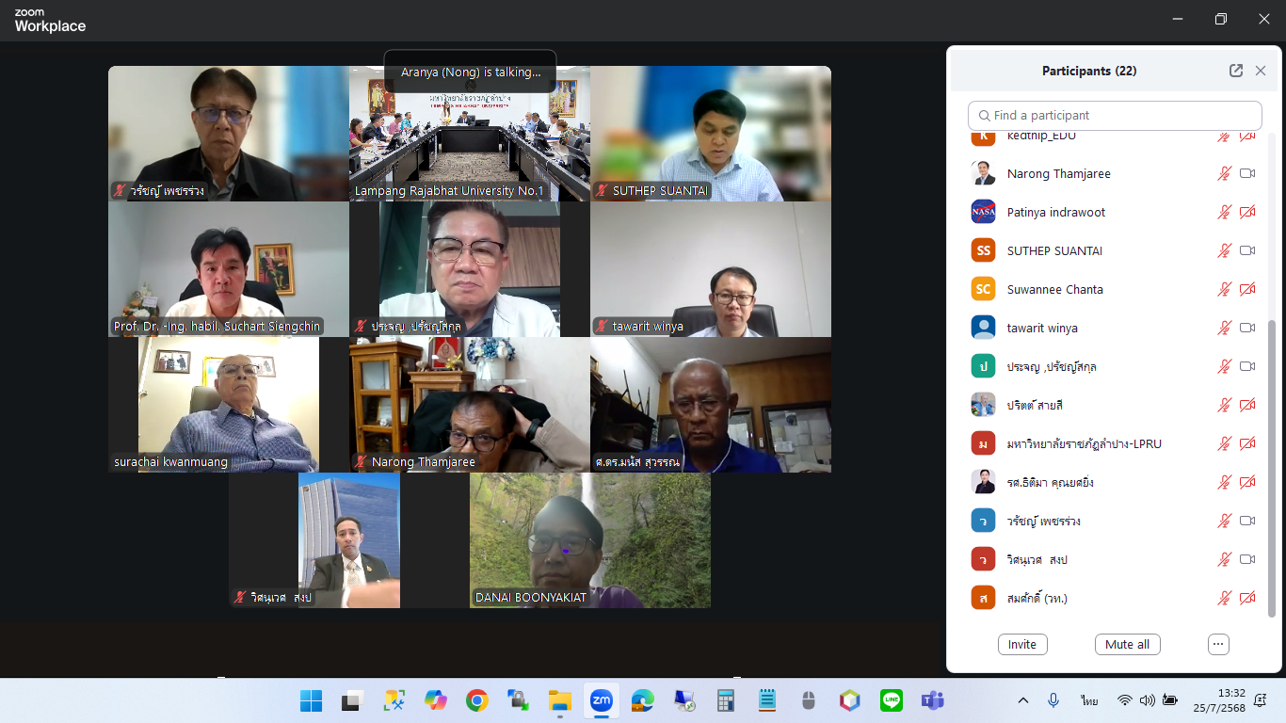Open Google Chrome from the taskbar
The image size is (1286, 723).
[x=477, y=700]
